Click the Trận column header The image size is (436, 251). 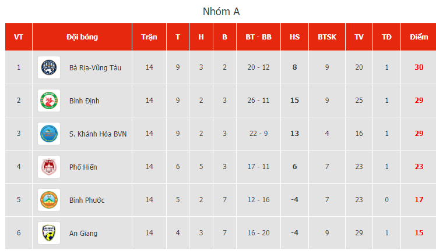tap(149, 37)
